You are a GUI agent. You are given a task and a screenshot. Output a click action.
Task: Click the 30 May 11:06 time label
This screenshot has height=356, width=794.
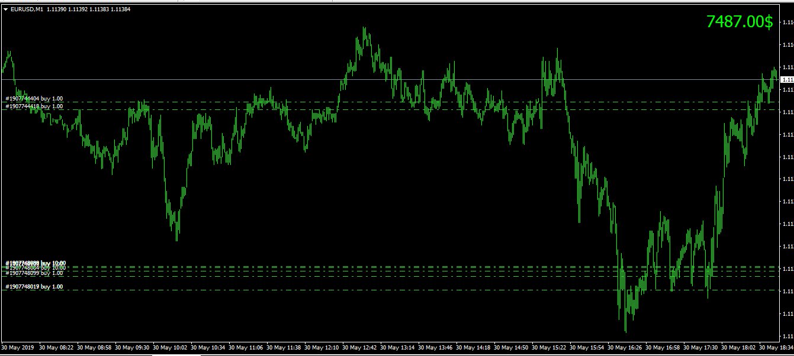[246, 348]
